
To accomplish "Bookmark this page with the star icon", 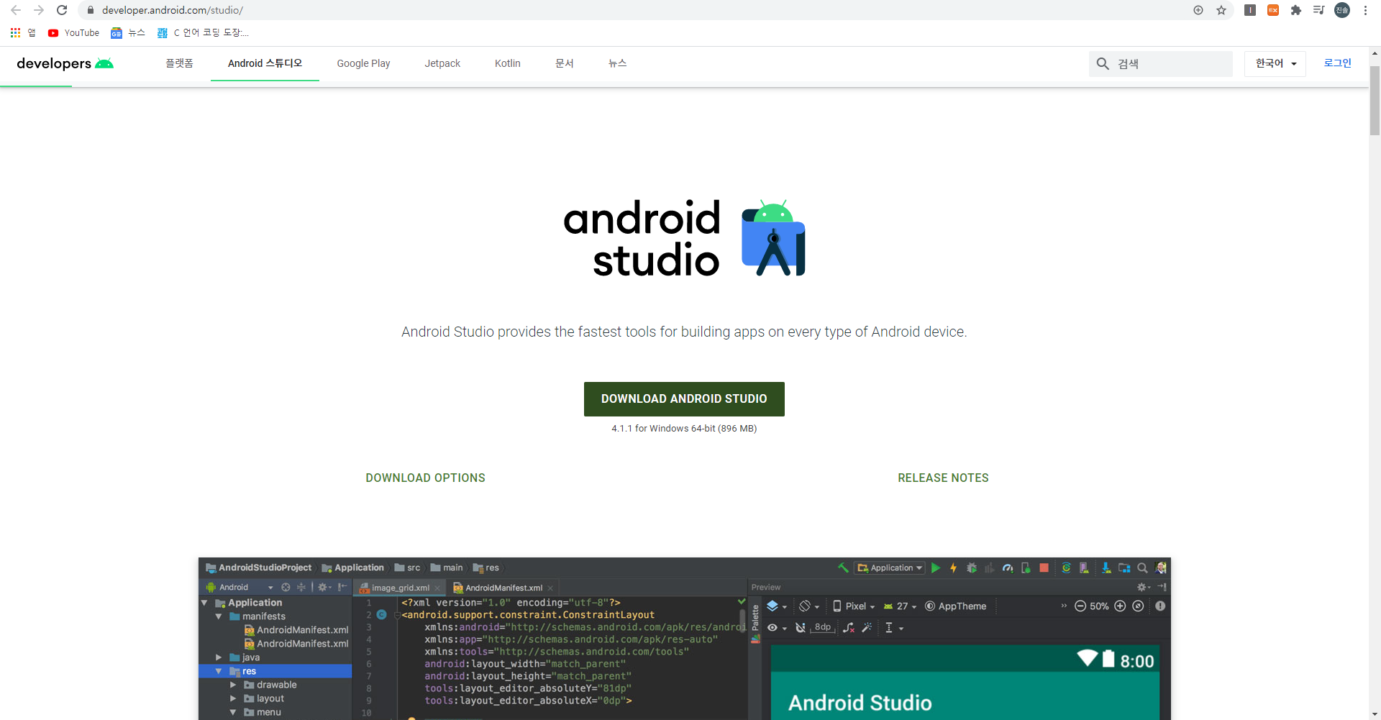I will click(1221, 10).
